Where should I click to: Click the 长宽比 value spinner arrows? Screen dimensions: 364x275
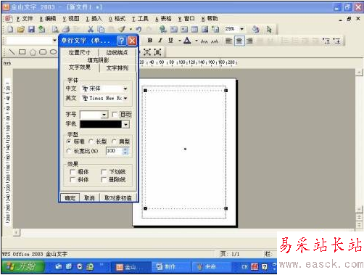125,151
